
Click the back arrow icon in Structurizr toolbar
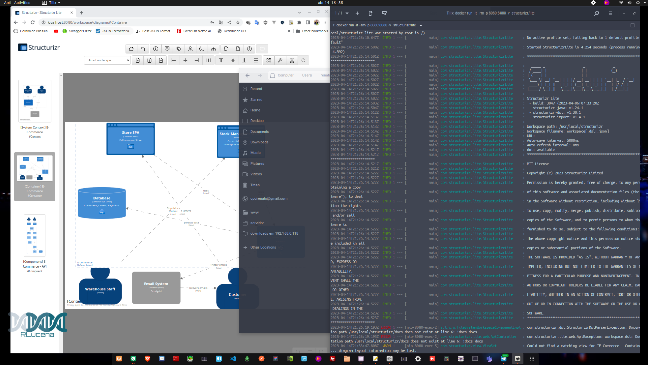[x=143, y=49]
